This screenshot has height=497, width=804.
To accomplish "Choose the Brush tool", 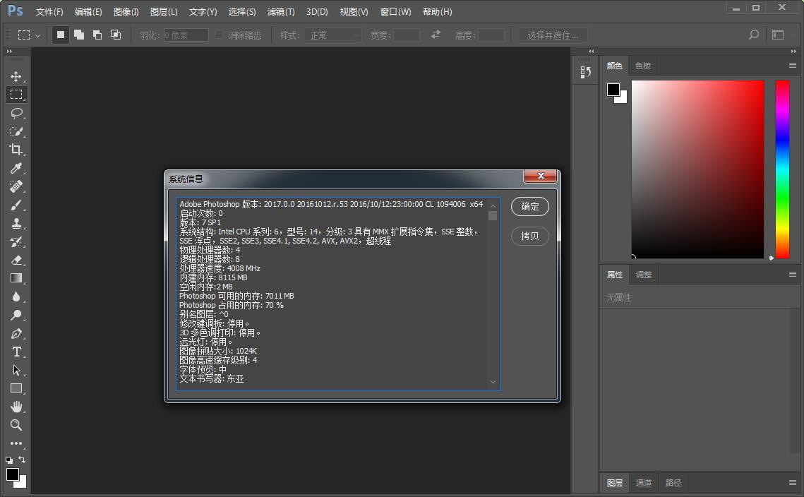I will pyautogui.click(x=16, y=205).
